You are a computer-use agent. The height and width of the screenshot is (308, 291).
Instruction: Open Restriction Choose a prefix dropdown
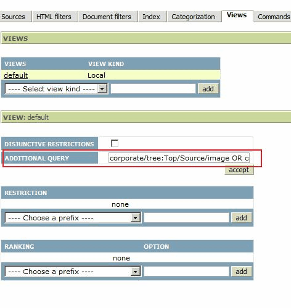click(x=73, y=218)
